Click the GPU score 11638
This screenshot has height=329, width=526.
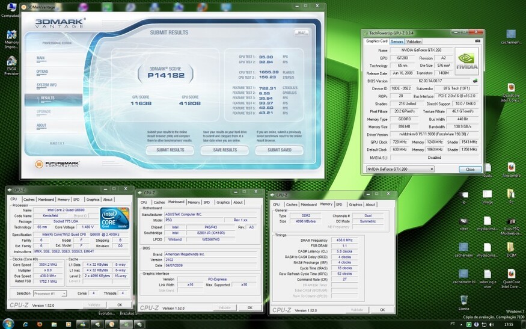[x=141, y=103]
